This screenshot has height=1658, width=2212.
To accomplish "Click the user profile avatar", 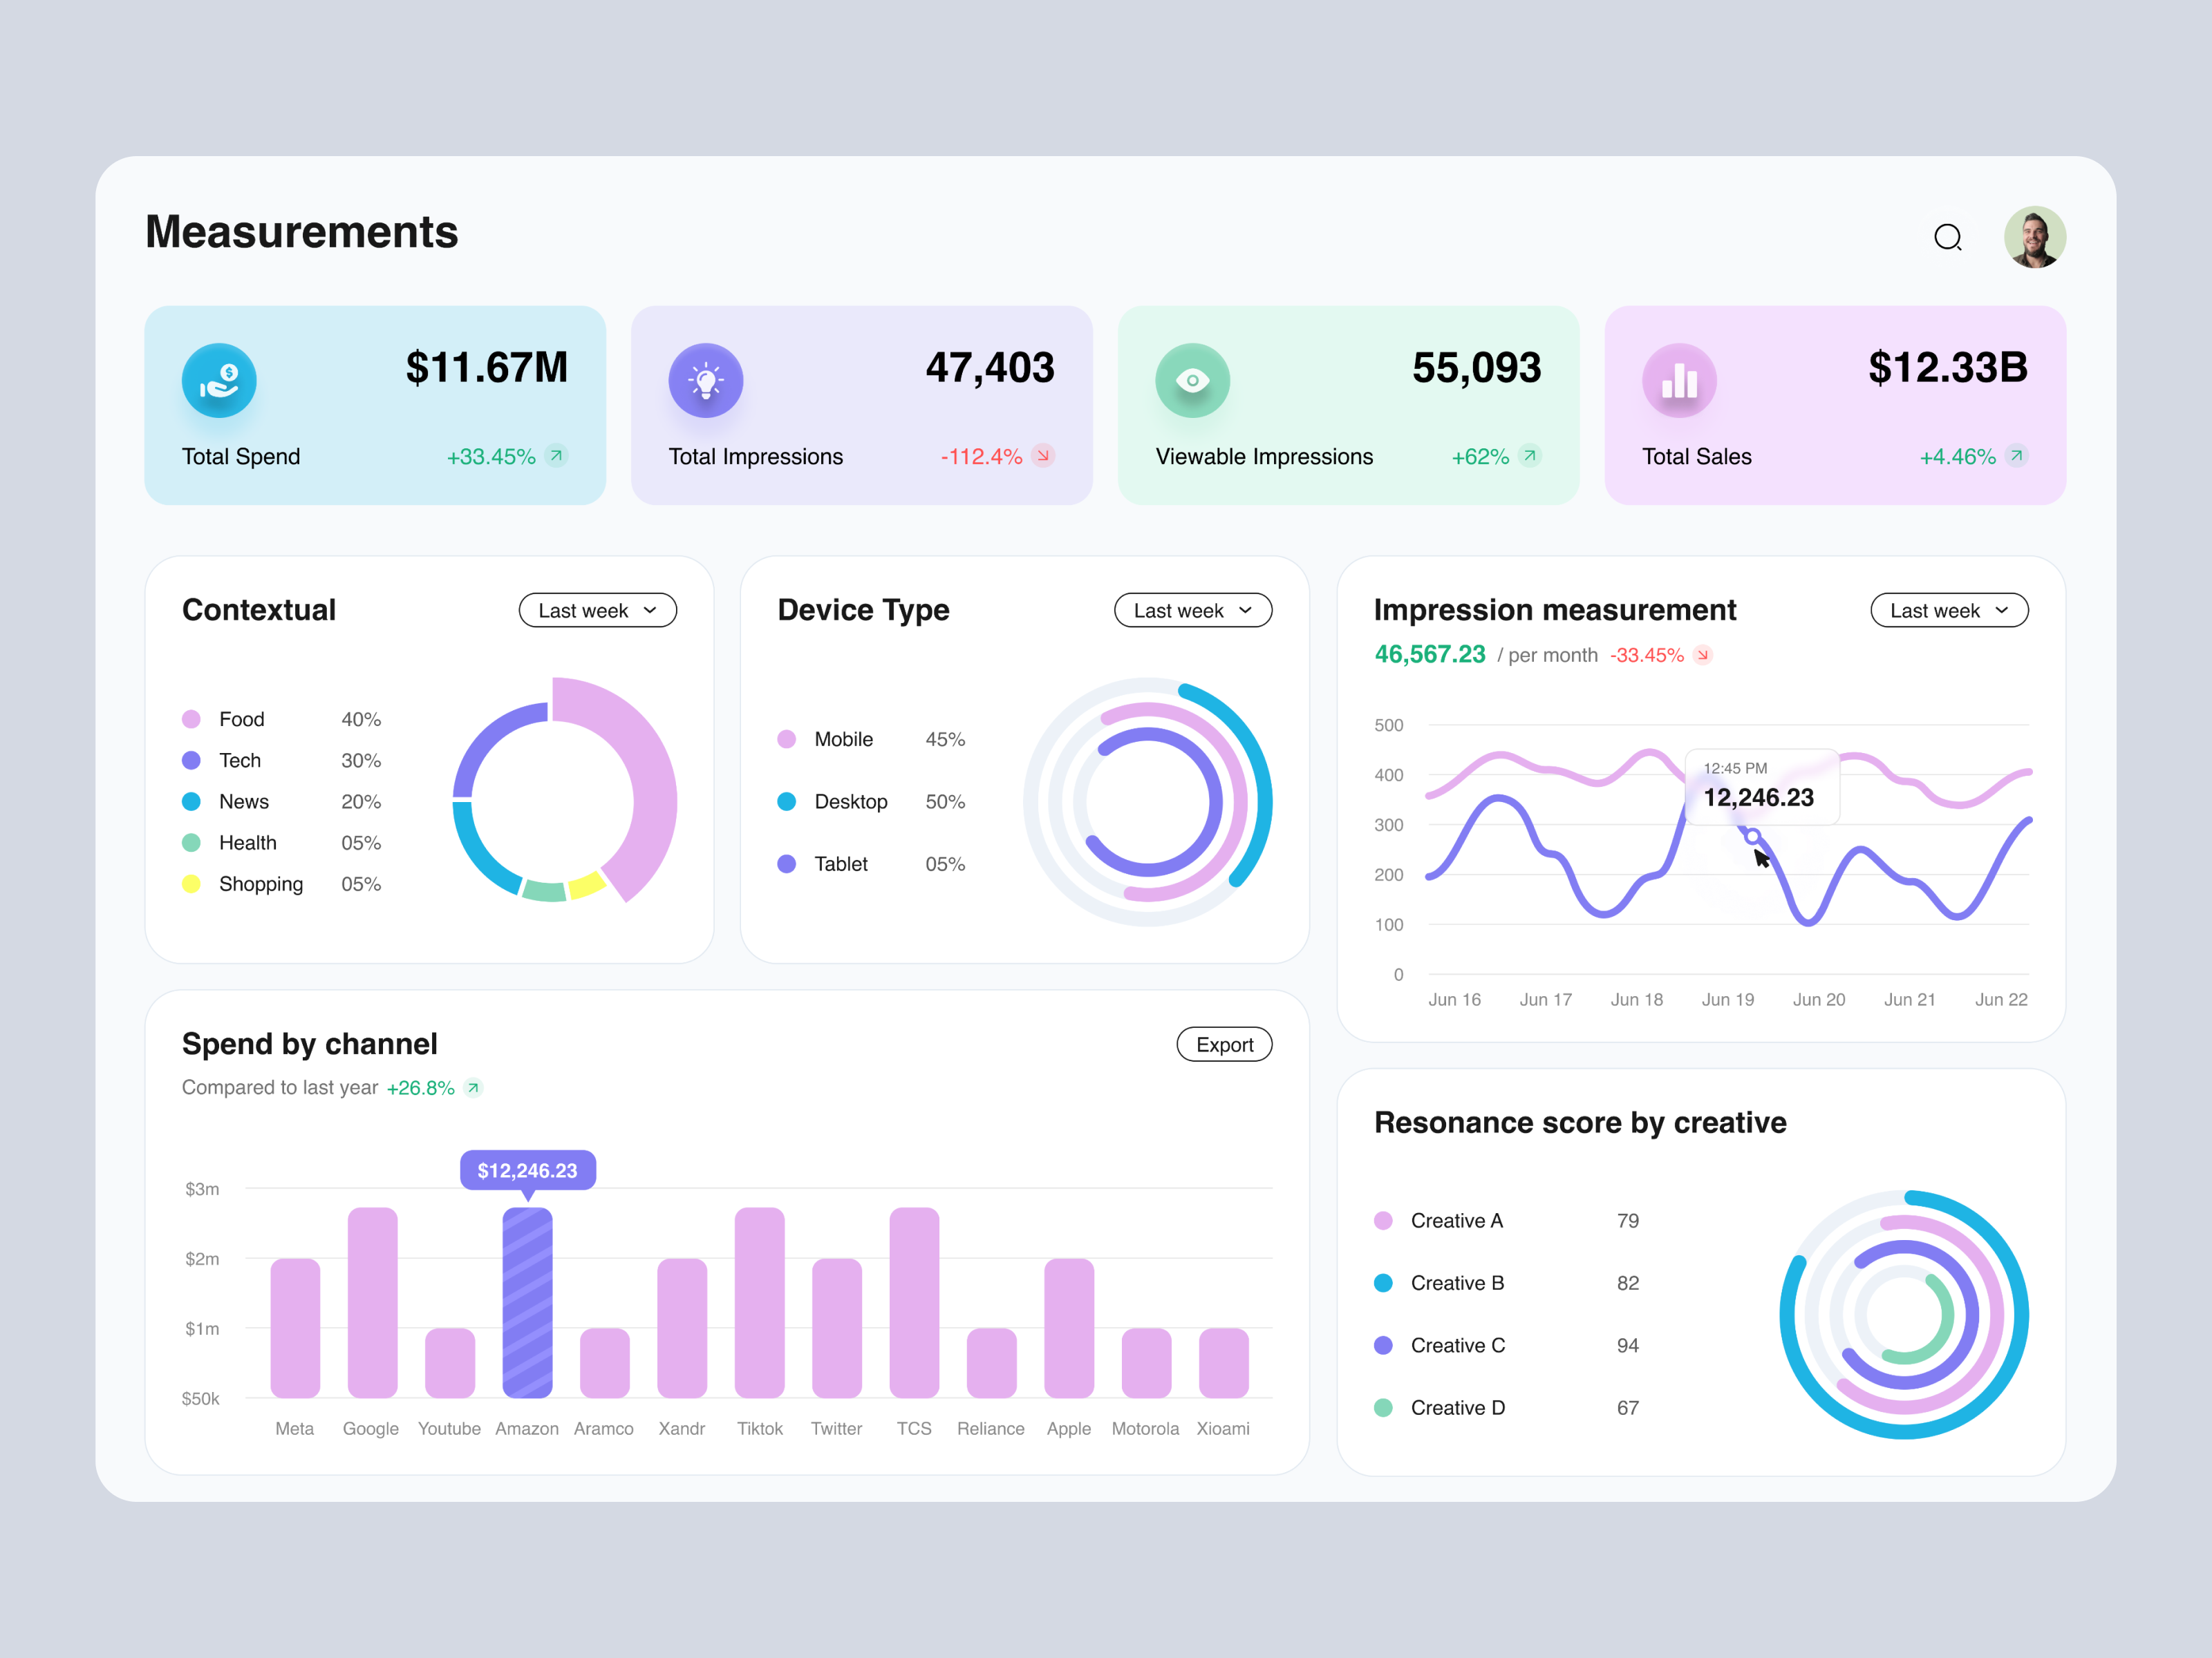I will coord(2035,237).
